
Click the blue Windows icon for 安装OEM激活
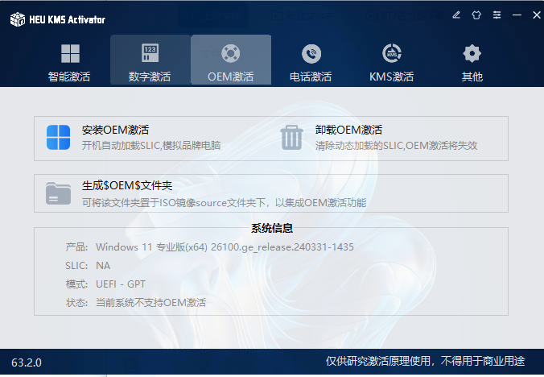click(58, 138)
